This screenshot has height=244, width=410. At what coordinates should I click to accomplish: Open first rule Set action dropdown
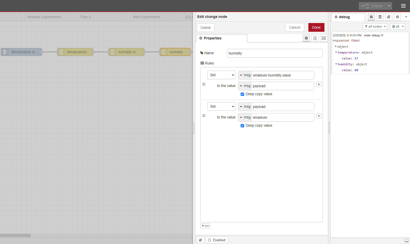[x=221, y=75]
